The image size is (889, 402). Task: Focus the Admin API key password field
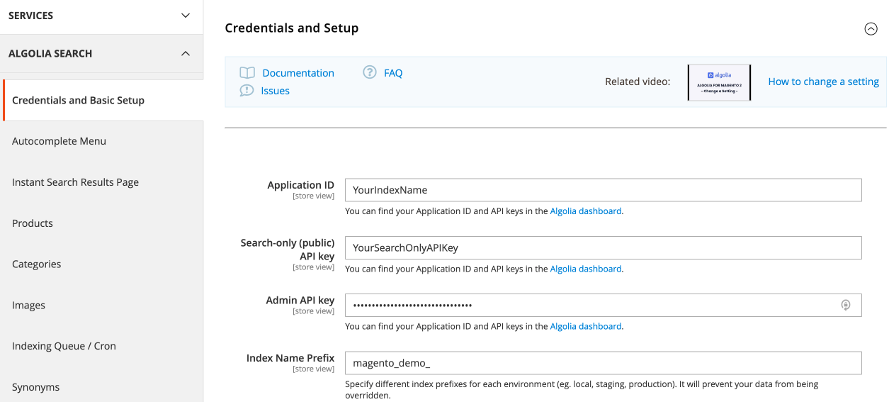coord(604,305)
